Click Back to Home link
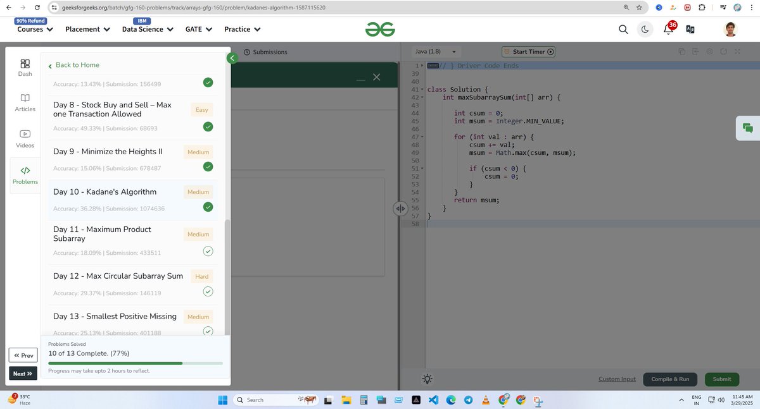 [x=73, y=65]
